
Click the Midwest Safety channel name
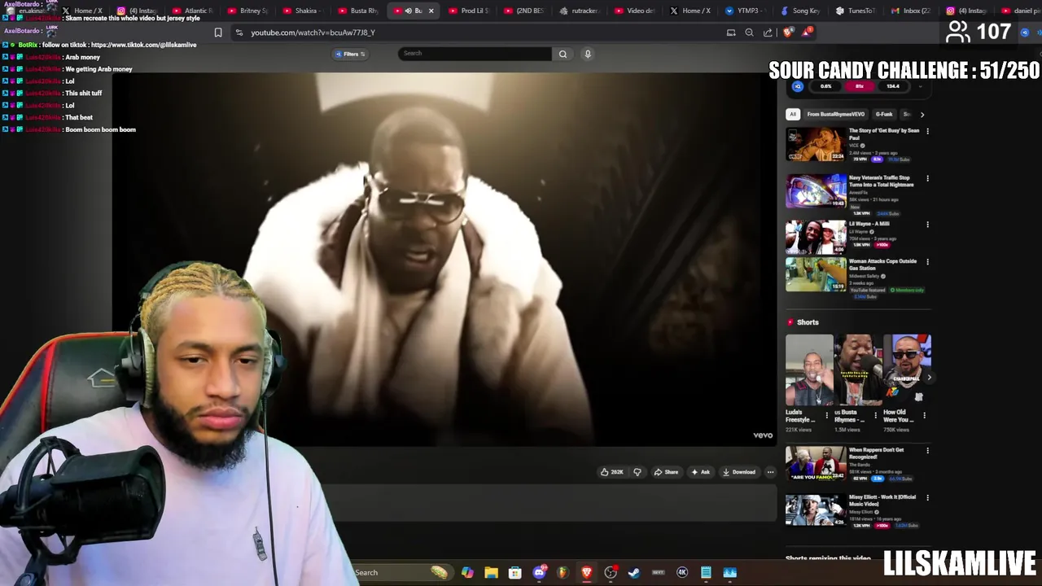point(864,276)
